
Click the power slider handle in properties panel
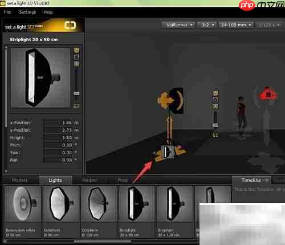click(76, 93)
